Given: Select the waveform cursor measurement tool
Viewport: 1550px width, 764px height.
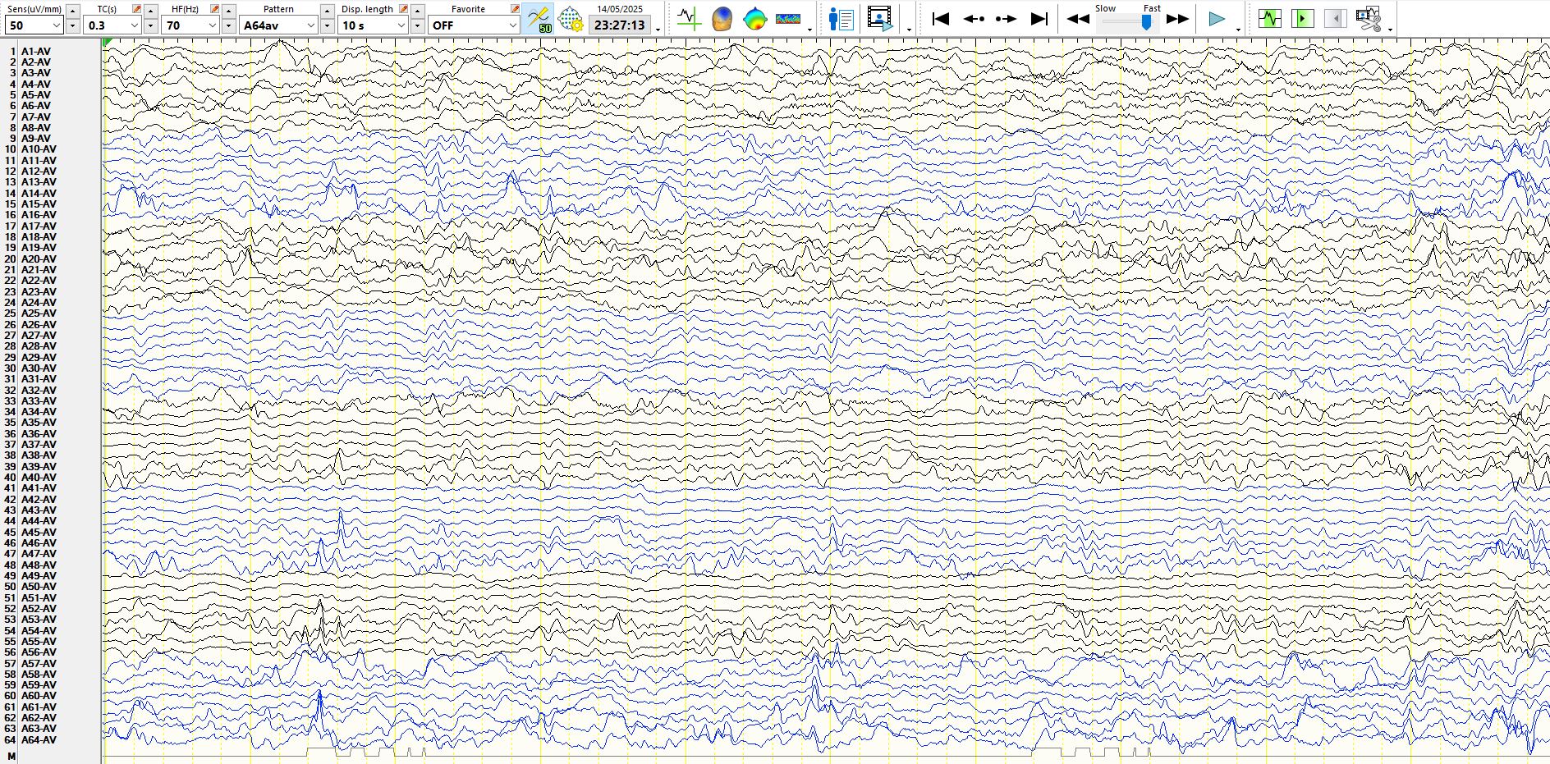Looking at the screenshot, I should point(689,18).
